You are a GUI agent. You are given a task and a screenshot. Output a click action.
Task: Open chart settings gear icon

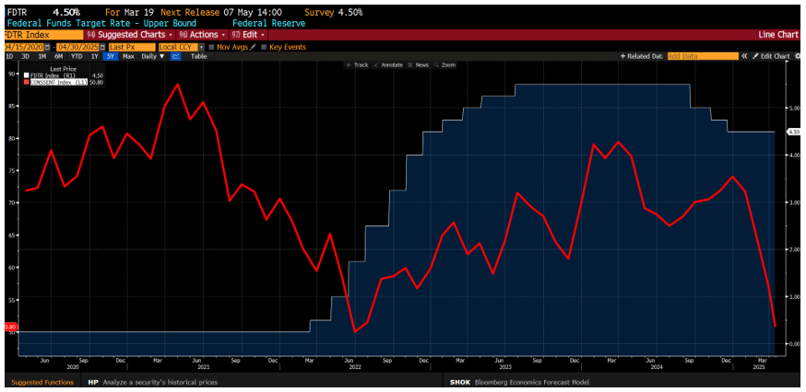click(x=798, y=56)
